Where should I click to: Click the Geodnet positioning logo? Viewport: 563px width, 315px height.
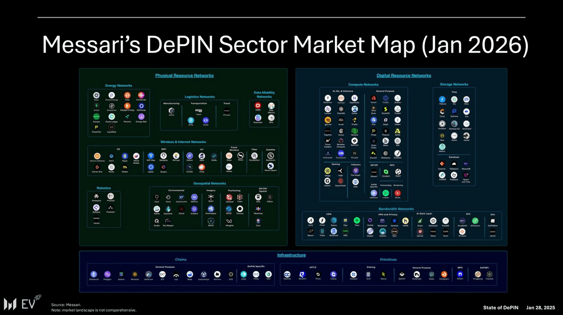click(229, 197)
